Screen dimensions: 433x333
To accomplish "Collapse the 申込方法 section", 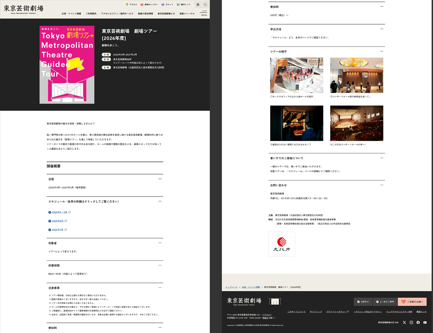I will tap(382, 29).
